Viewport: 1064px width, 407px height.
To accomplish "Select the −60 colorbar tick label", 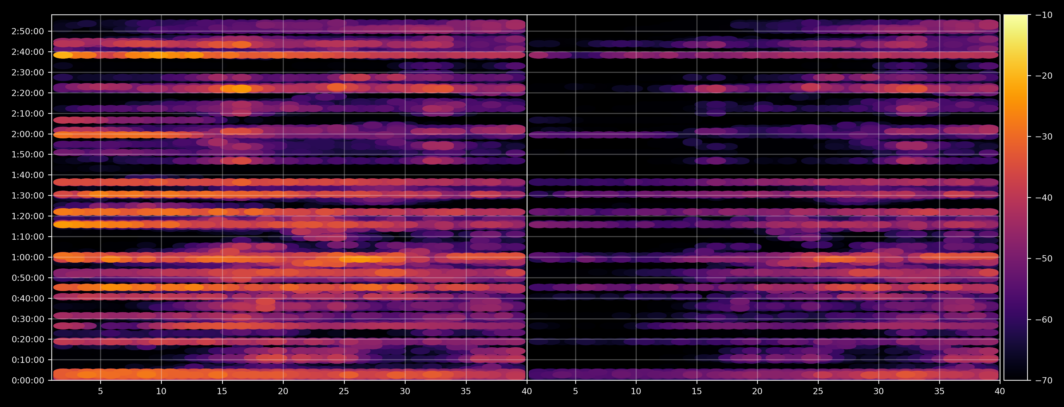I will (1044, 319).
